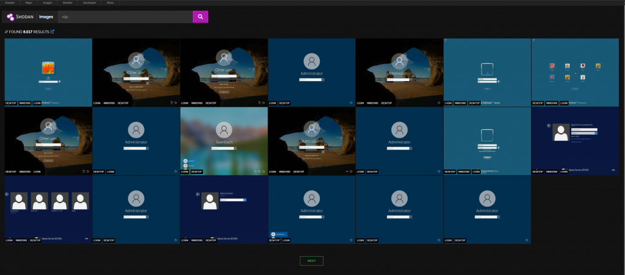
Task: Click LOGIN tag on the Taxenbach thumbnail
Action: [x=185, y=172]
